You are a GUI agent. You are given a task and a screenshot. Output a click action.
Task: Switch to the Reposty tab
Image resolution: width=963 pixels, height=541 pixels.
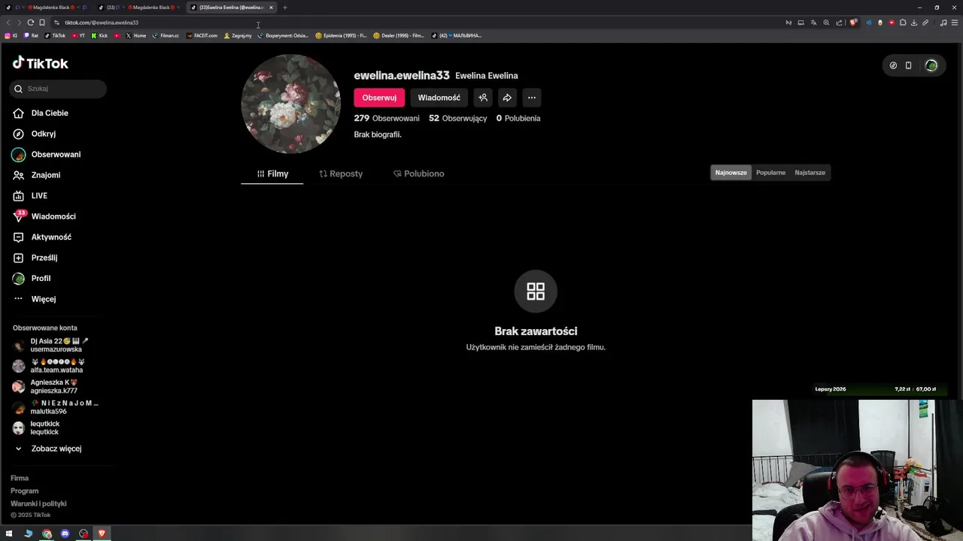point(341,174)
